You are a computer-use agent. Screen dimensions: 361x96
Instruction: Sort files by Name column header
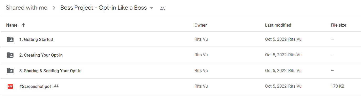(x=12, y=25)
